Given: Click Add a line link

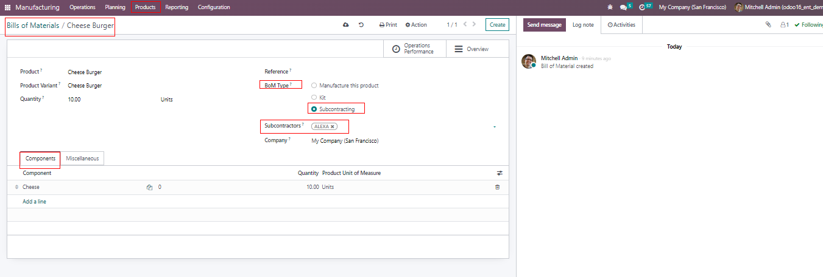Looking at the screenshot, I should tap(34, 201).
